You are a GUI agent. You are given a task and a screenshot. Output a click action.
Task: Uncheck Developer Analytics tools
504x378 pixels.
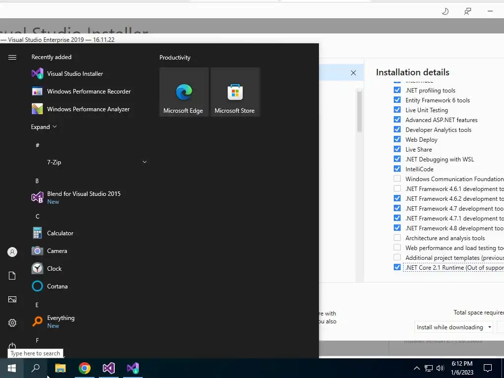pos(397,129)
